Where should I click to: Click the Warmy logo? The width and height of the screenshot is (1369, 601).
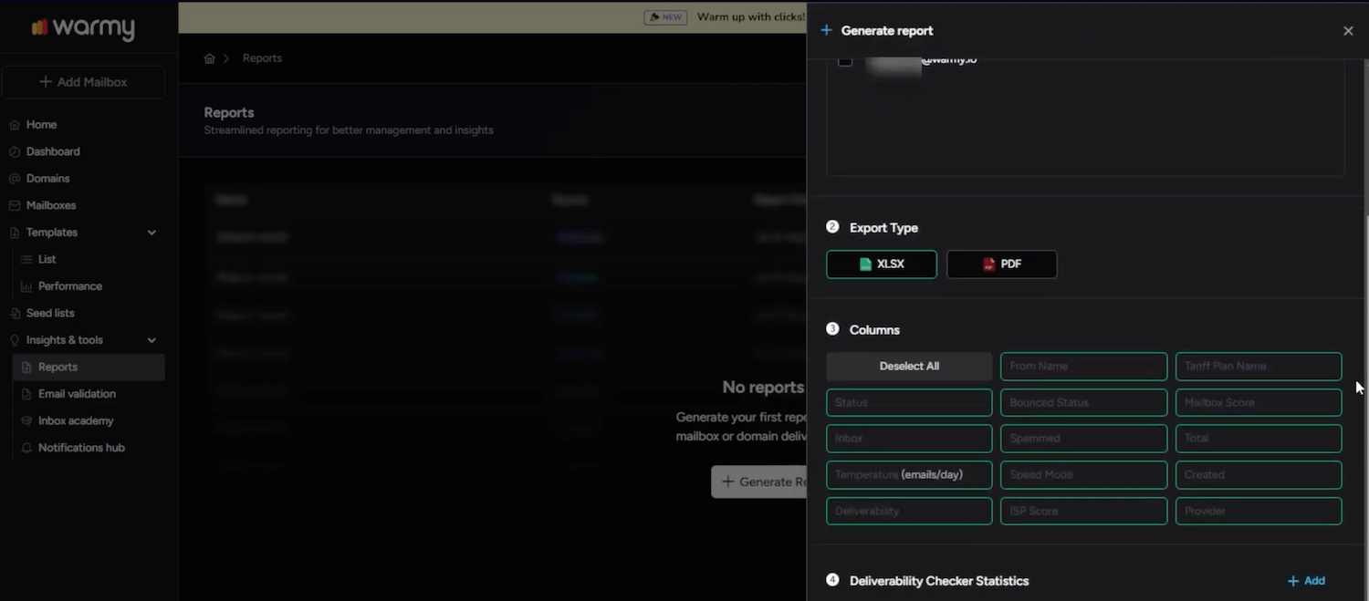point(83,28)
